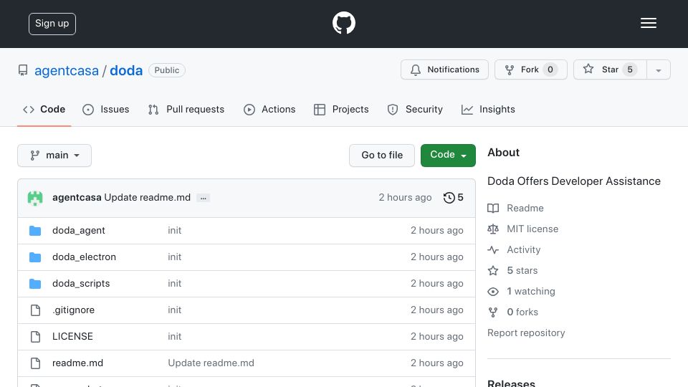The height and width of the screenshot is (387, 688).
Task: Open the 'Update readme.md' commit in header row
Action: 147,198
